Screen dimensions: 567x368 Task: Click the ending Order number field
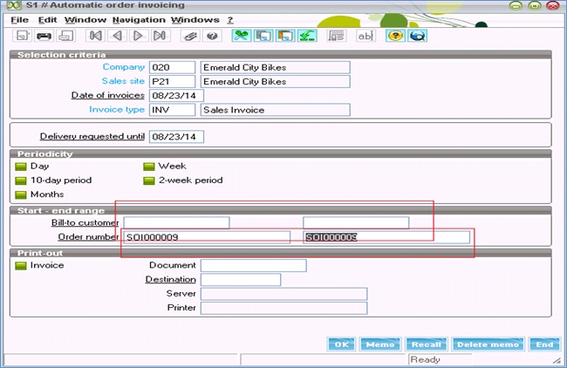click(x=386, y=237)
